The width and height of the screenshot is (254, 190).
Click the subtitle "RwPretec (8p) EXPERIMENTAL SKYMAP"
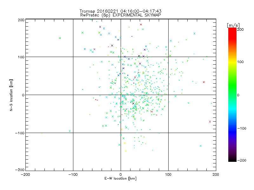coord(120,15)
